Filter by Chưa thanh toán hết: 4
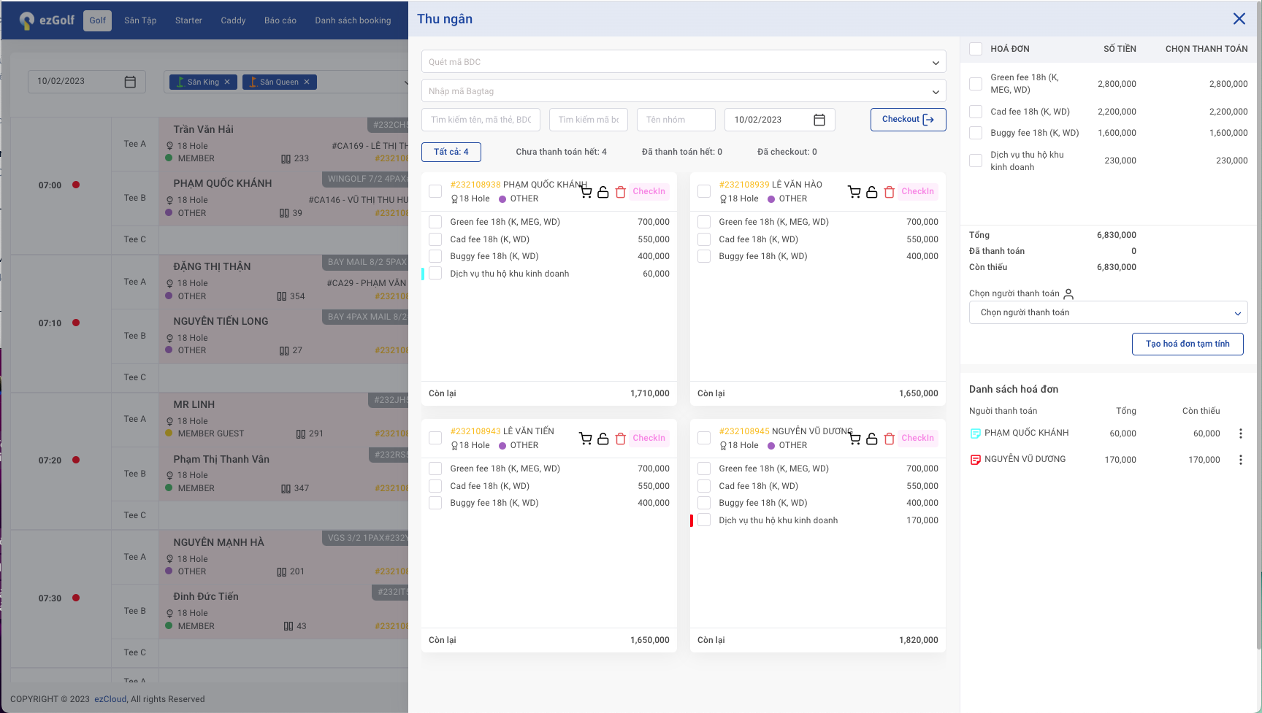Screen dimensions: 1262x713 (x=561, y=152)
